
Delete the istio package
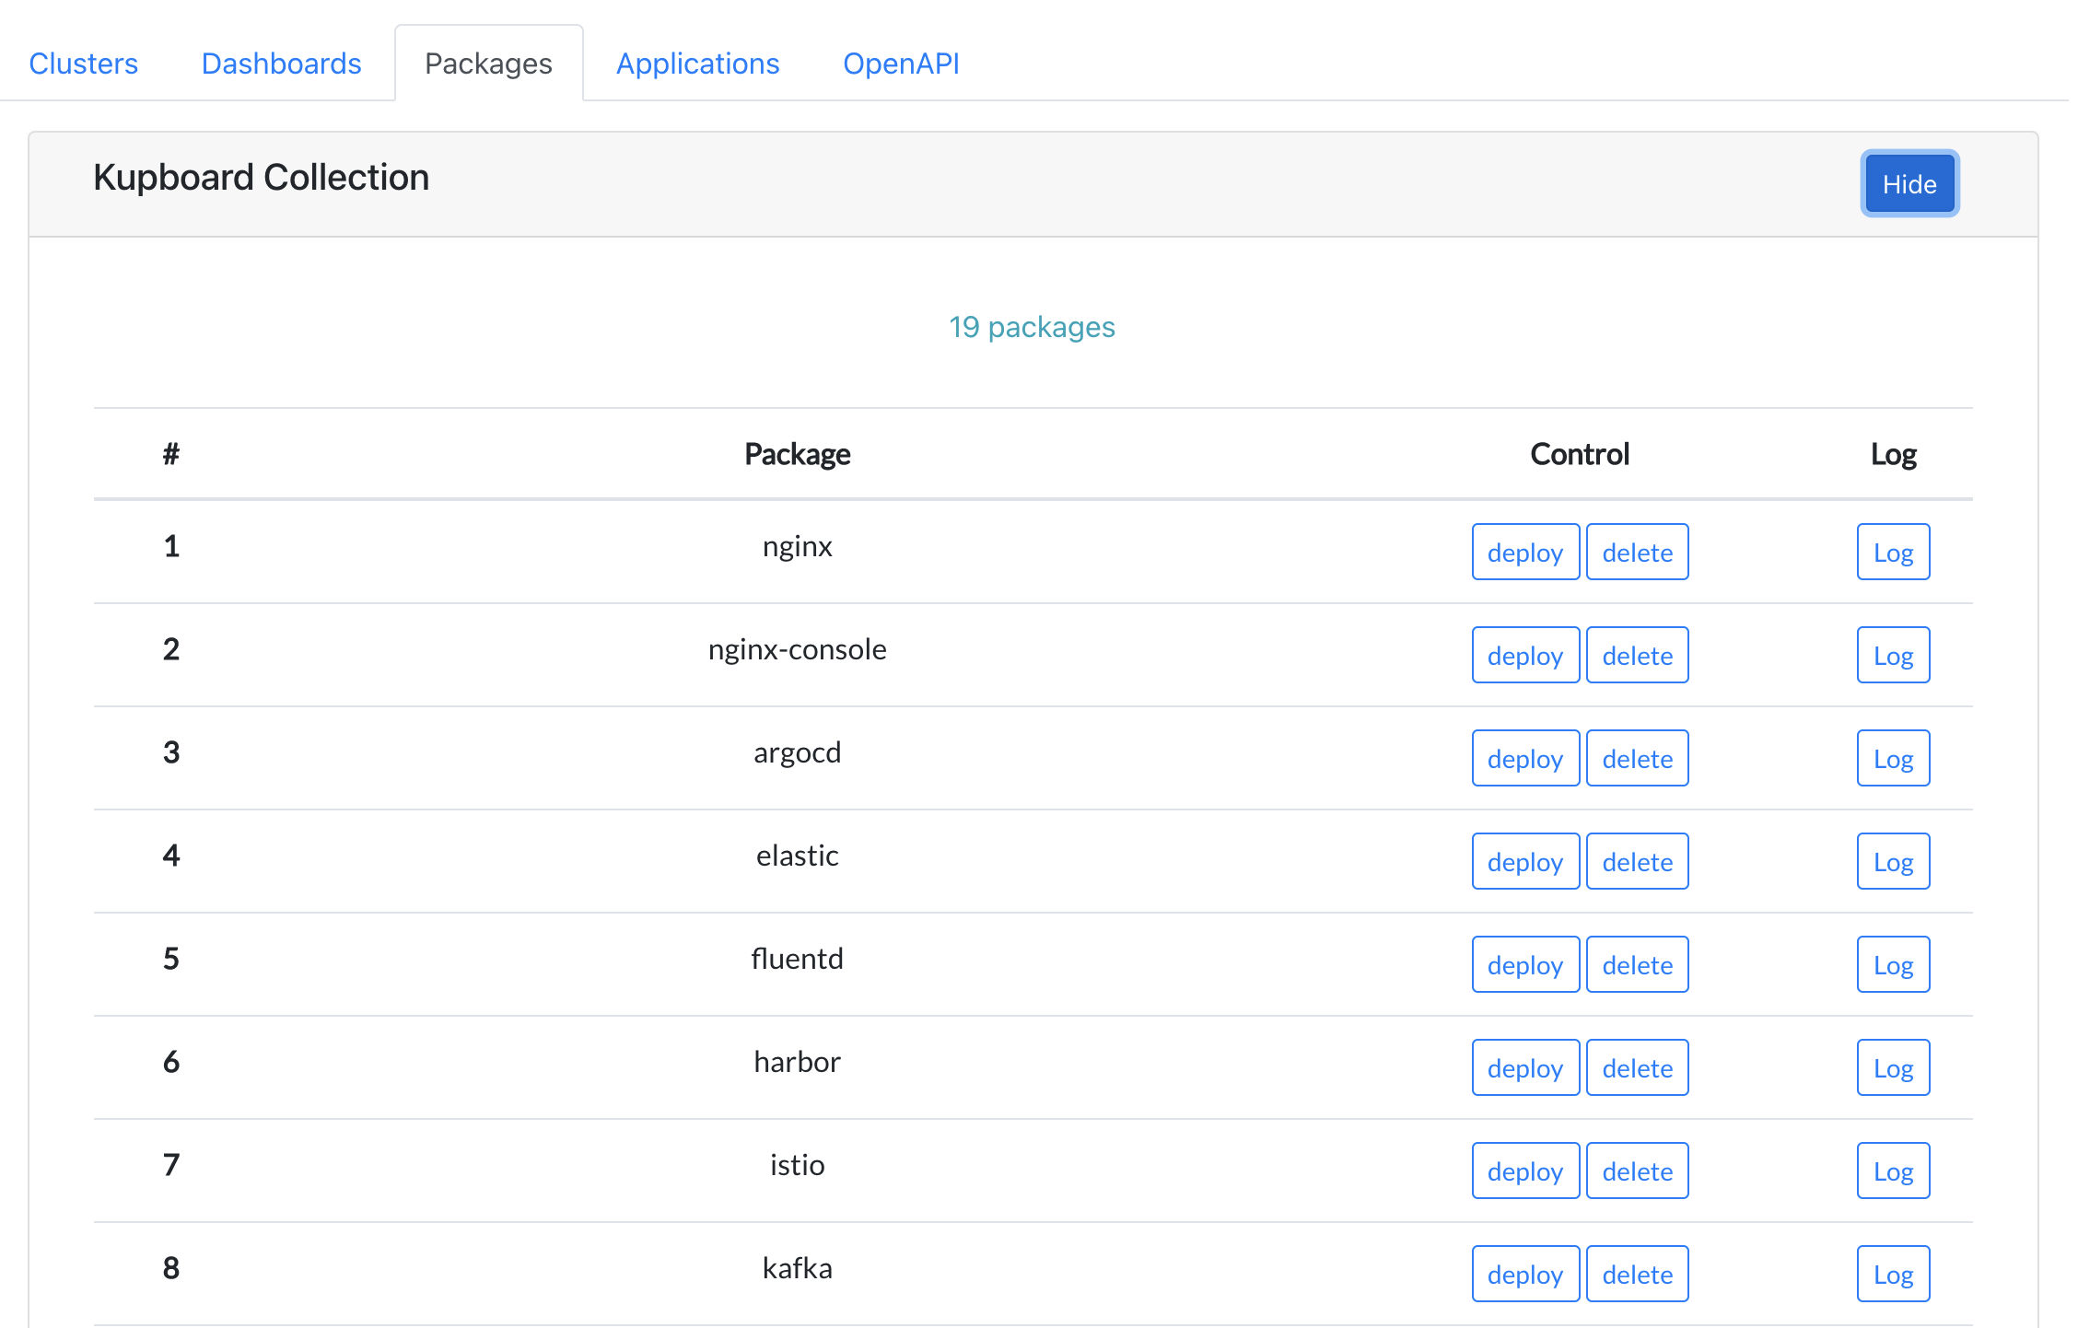coord(1638,1171)
